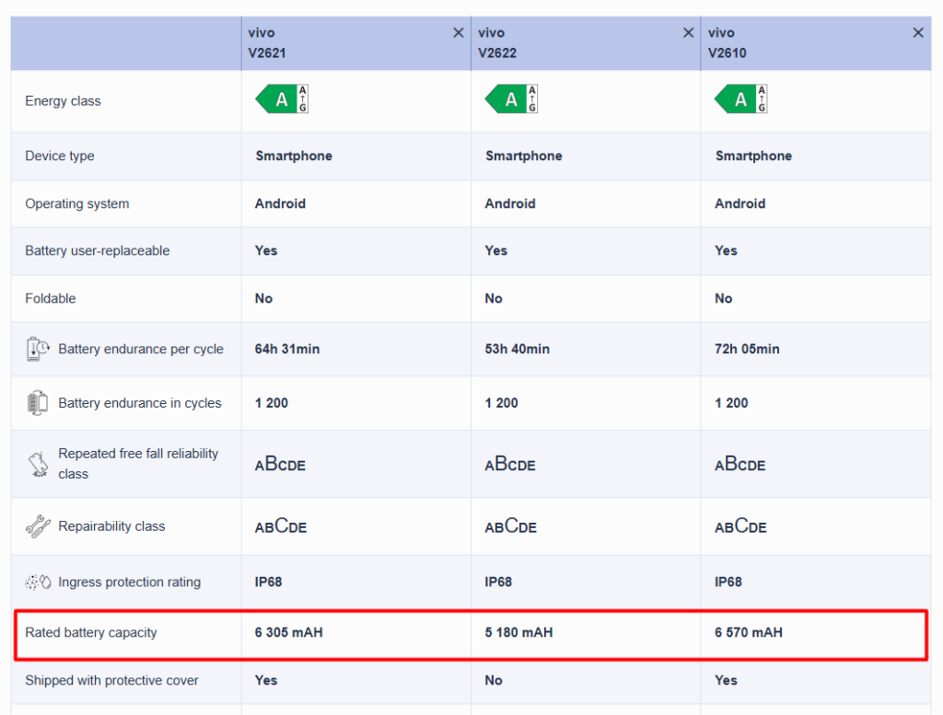Click V2621 free fall reliability class rating

[x=280, y=464]
